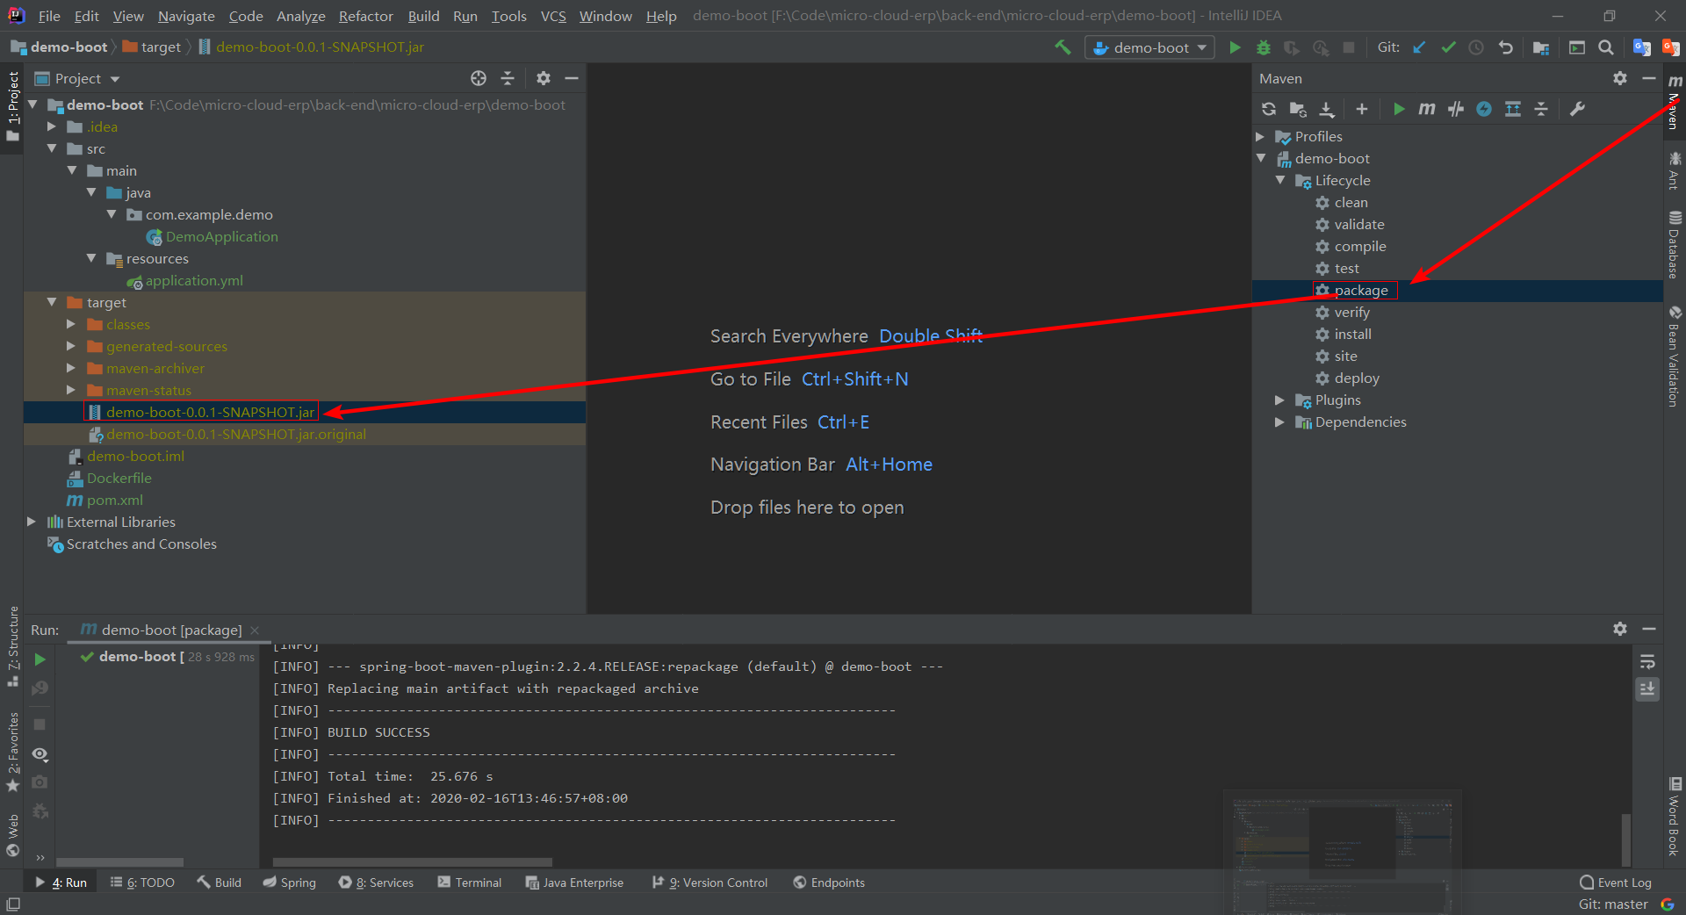Toggle Bean Validation tool window stripe
The image size is (1686, 915).
tap(1675, 356)
